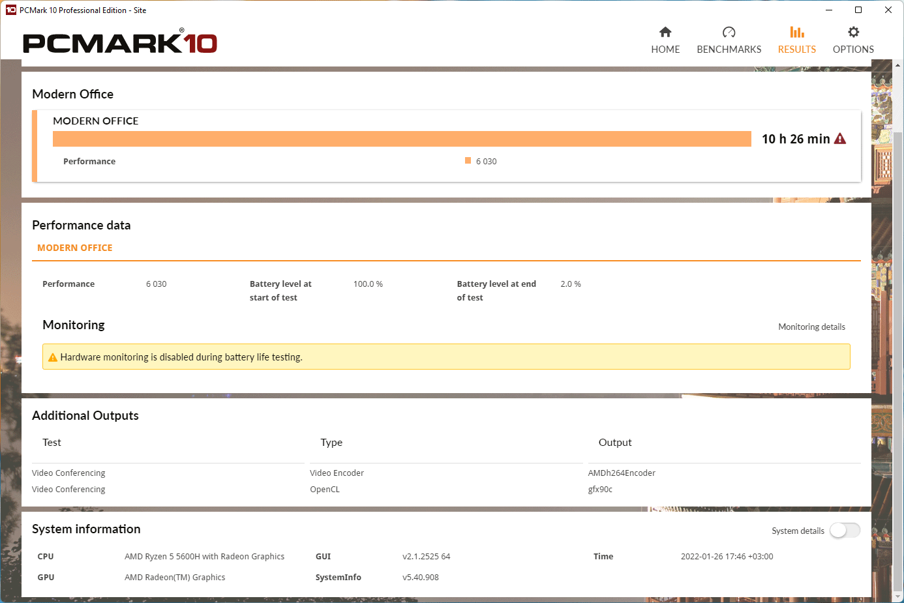Open Monitoring details link

[x=811, y=327]
